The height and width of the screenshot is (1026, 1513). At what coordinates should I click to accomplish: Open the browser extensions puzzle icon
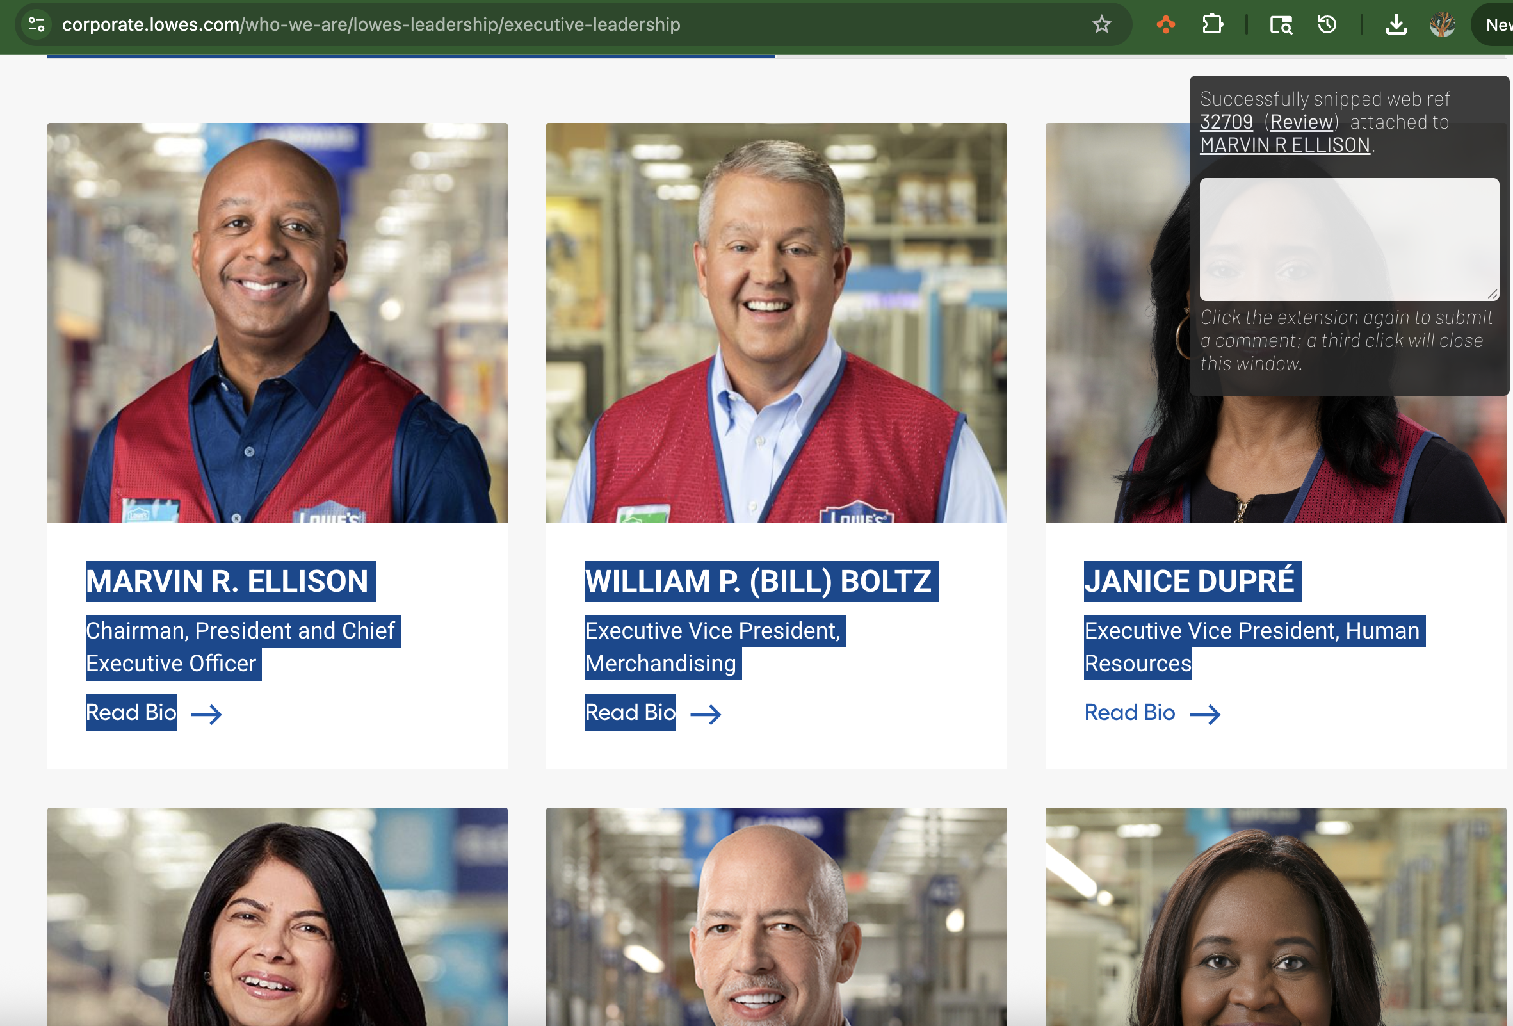click(x=1212, y=25)
